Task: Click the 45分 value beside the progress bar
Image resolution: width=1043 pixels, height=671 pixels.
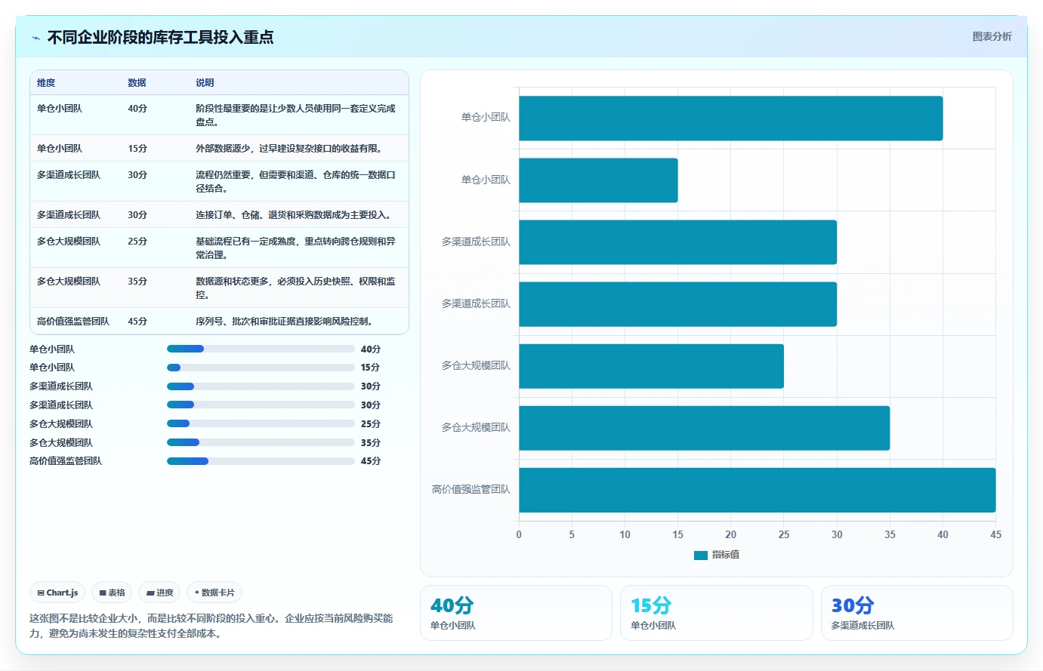Action: (371, 461)
